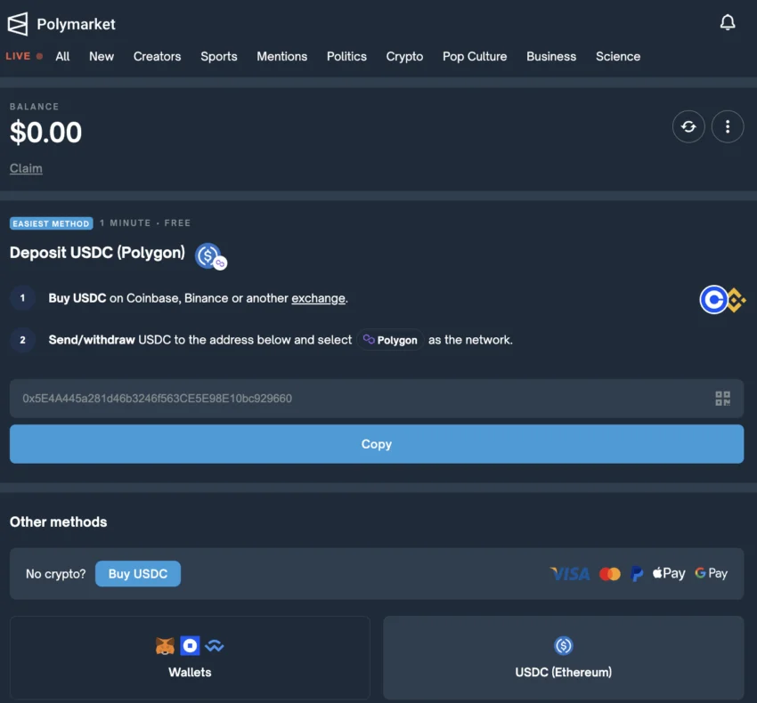Select the All category tab
757x703 pixels.
(62, 56)
